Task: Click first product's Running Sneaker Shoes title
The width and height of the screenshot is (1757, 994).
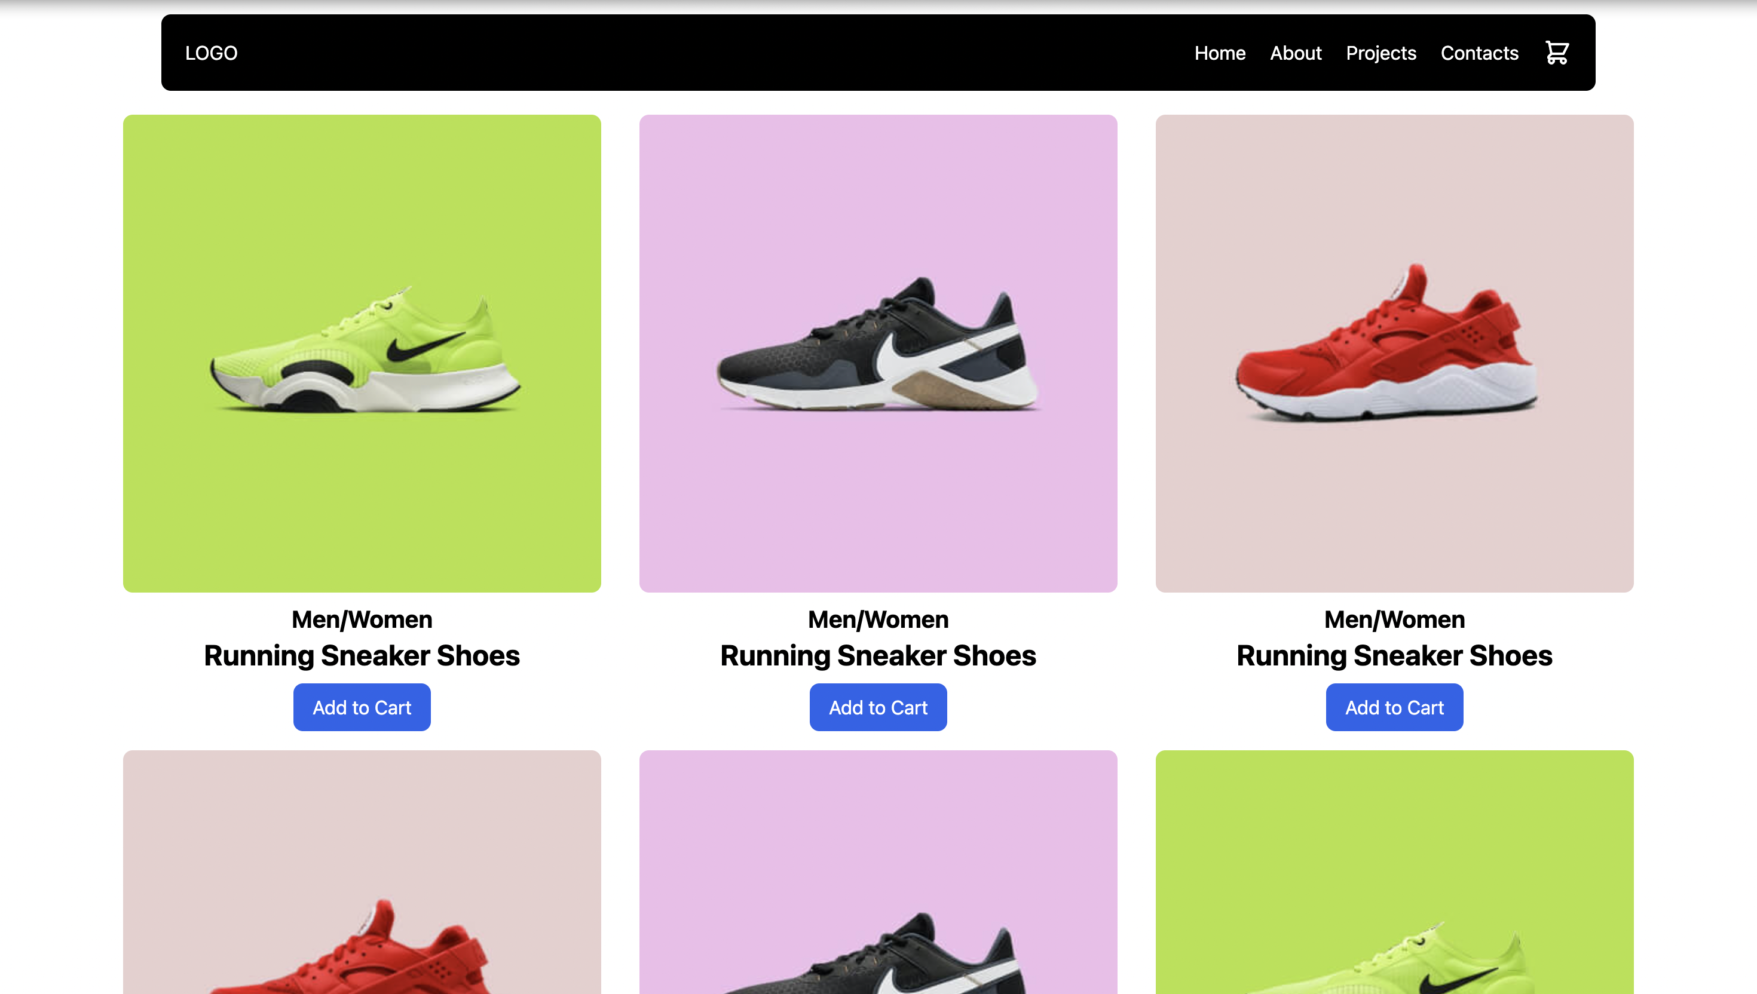Action: click(x=362, y=655)
